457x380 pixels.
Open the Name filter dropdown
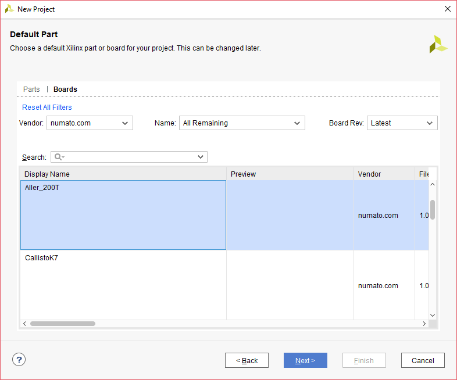(x=241, y=123)
